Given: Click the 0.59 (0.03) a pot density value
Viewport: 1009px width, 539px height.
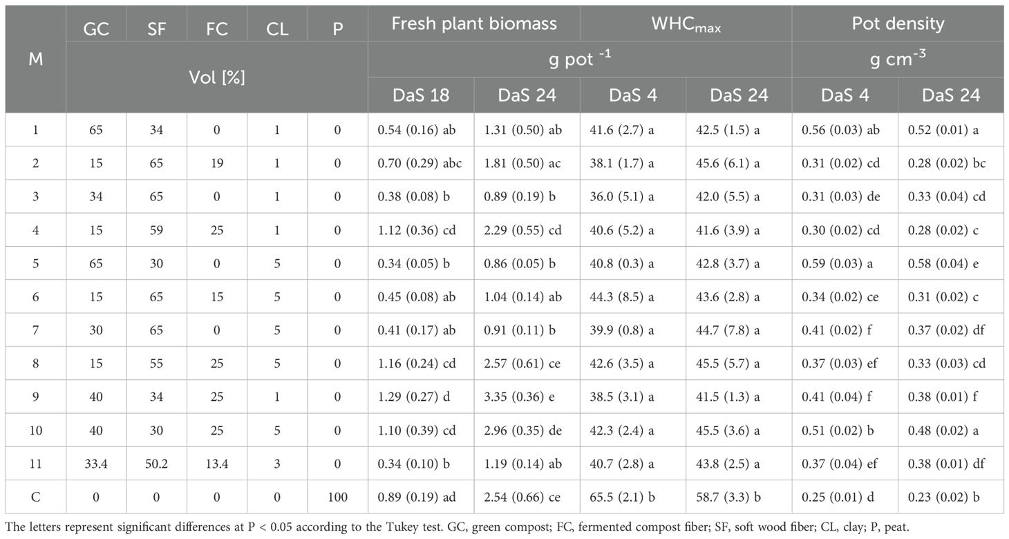Looking at the screenshot, I should coord(845,262).
